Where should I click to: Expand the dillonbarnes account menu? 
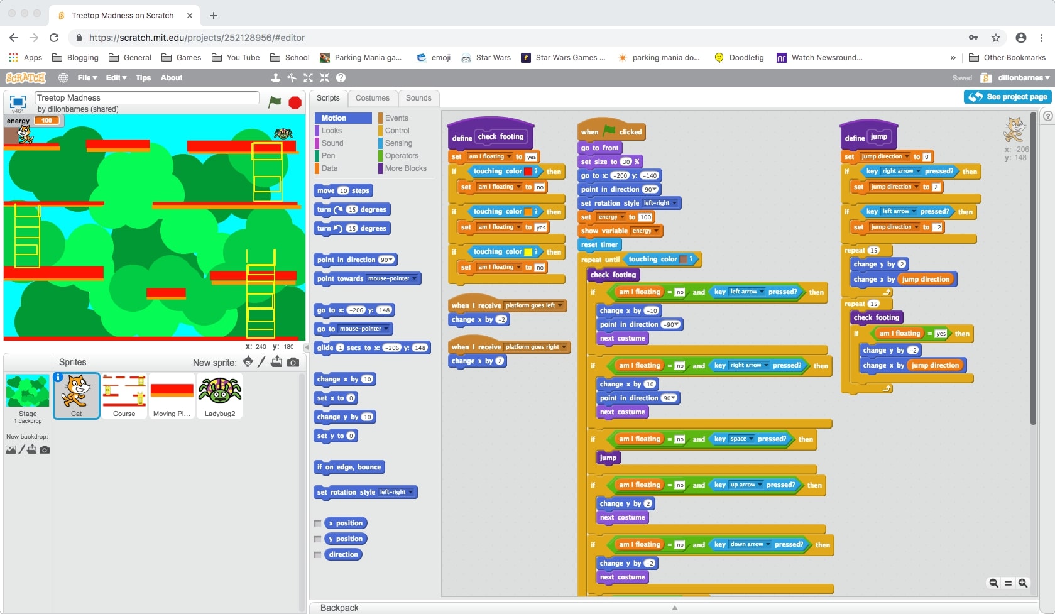coord(1023,78)
